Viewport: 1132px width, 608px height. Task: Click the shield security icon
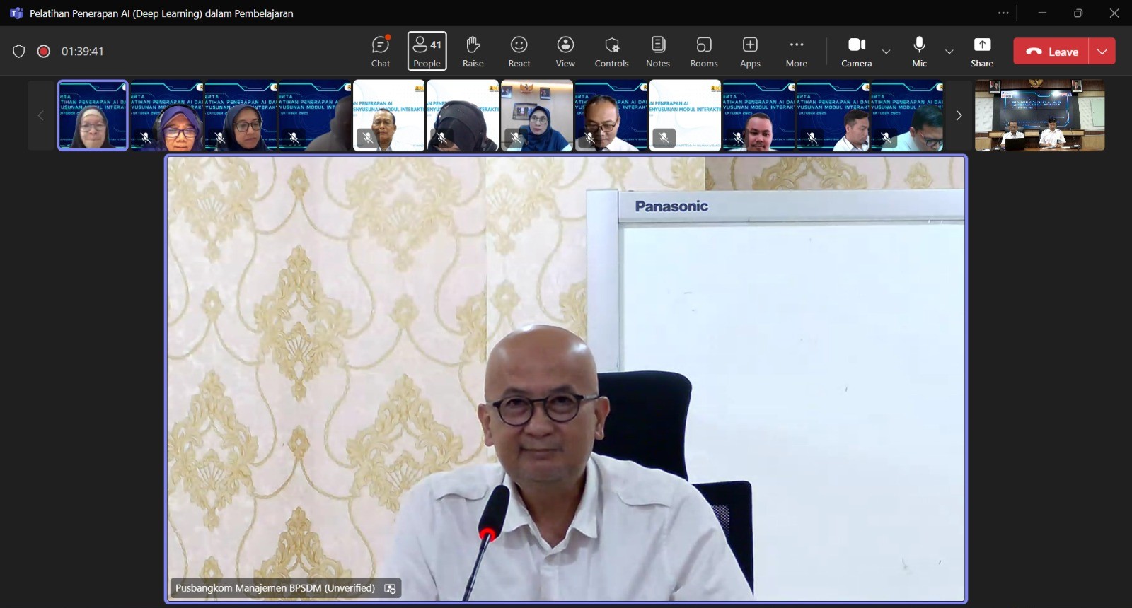point(19,52)
